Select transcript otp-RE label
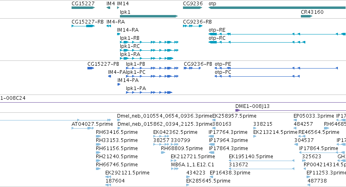Image resolution: width=346 pixels, height=187 pixels. pyautogui.click(x=217, y=30)
